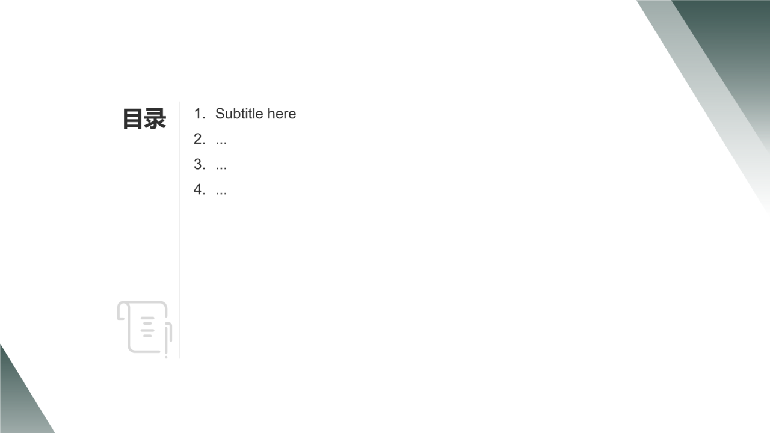770x433 pixels.
Task: Select the list number '3.'
Action: tap(200, 164)
